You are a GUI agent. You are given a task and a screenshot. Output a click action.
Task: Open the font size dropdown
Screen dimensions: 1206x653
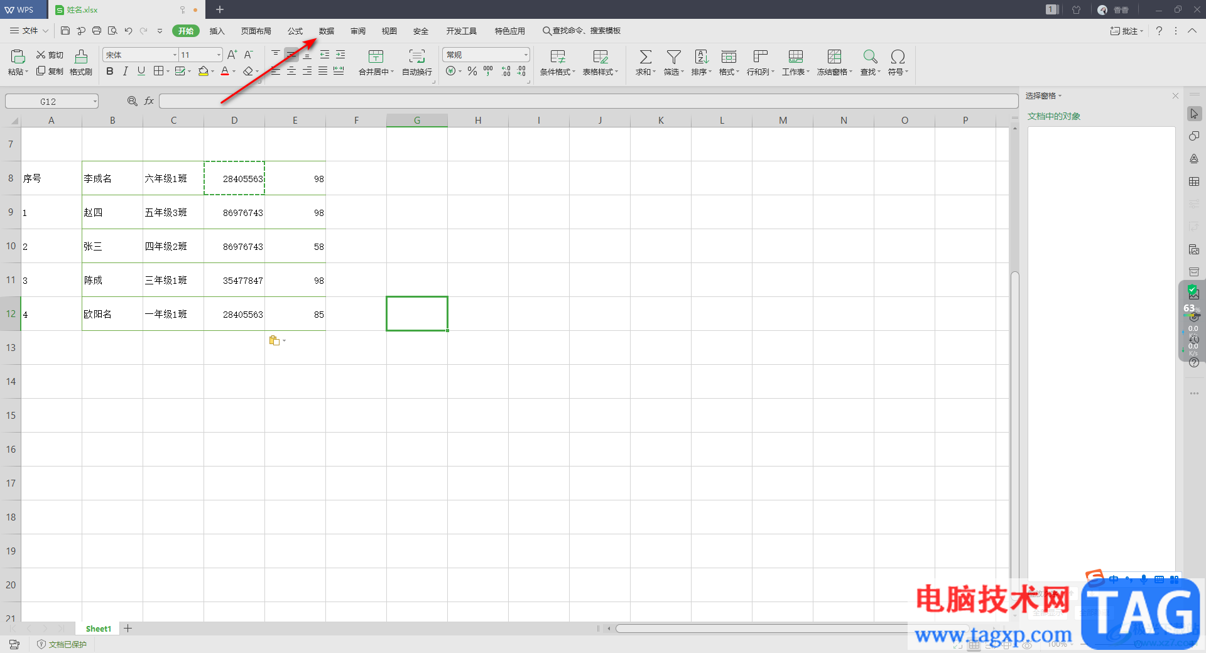coord(219,55)
